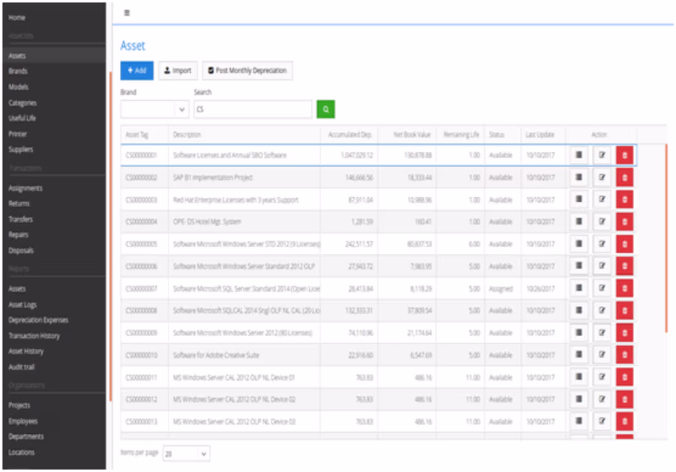Click the green search magnifier icon

pyautogui.click(x=326, y=109)
